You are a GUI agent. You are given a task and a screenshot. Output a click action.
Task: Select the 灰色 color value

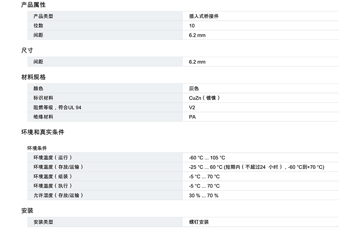[x=194, y=89]
